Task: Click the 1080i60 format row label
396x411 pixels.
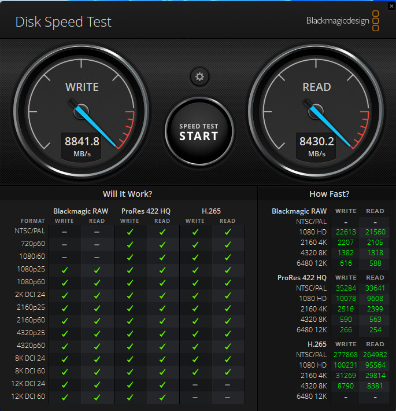Action: point(32,256)
